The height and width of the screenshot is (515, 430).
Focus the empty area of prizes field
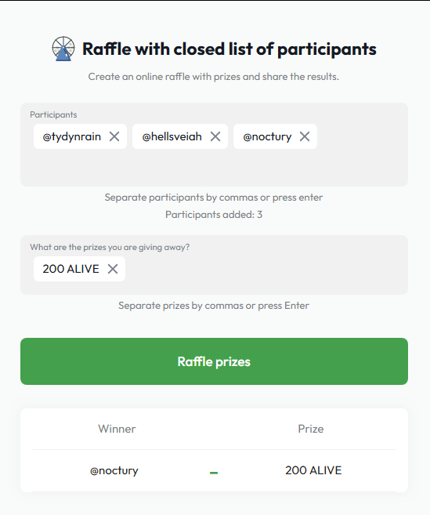pyautogui.click(x=266, y=269)
